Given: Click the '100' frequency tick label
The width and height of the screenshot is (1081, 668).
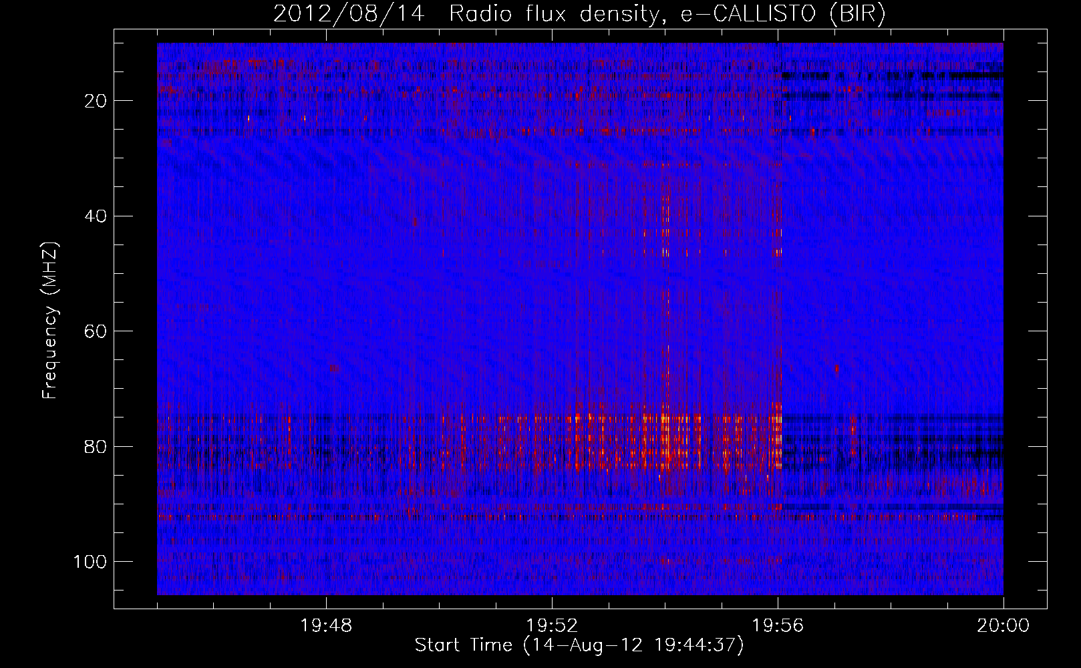Looking at the screenshot, I should tap(91, 561).
